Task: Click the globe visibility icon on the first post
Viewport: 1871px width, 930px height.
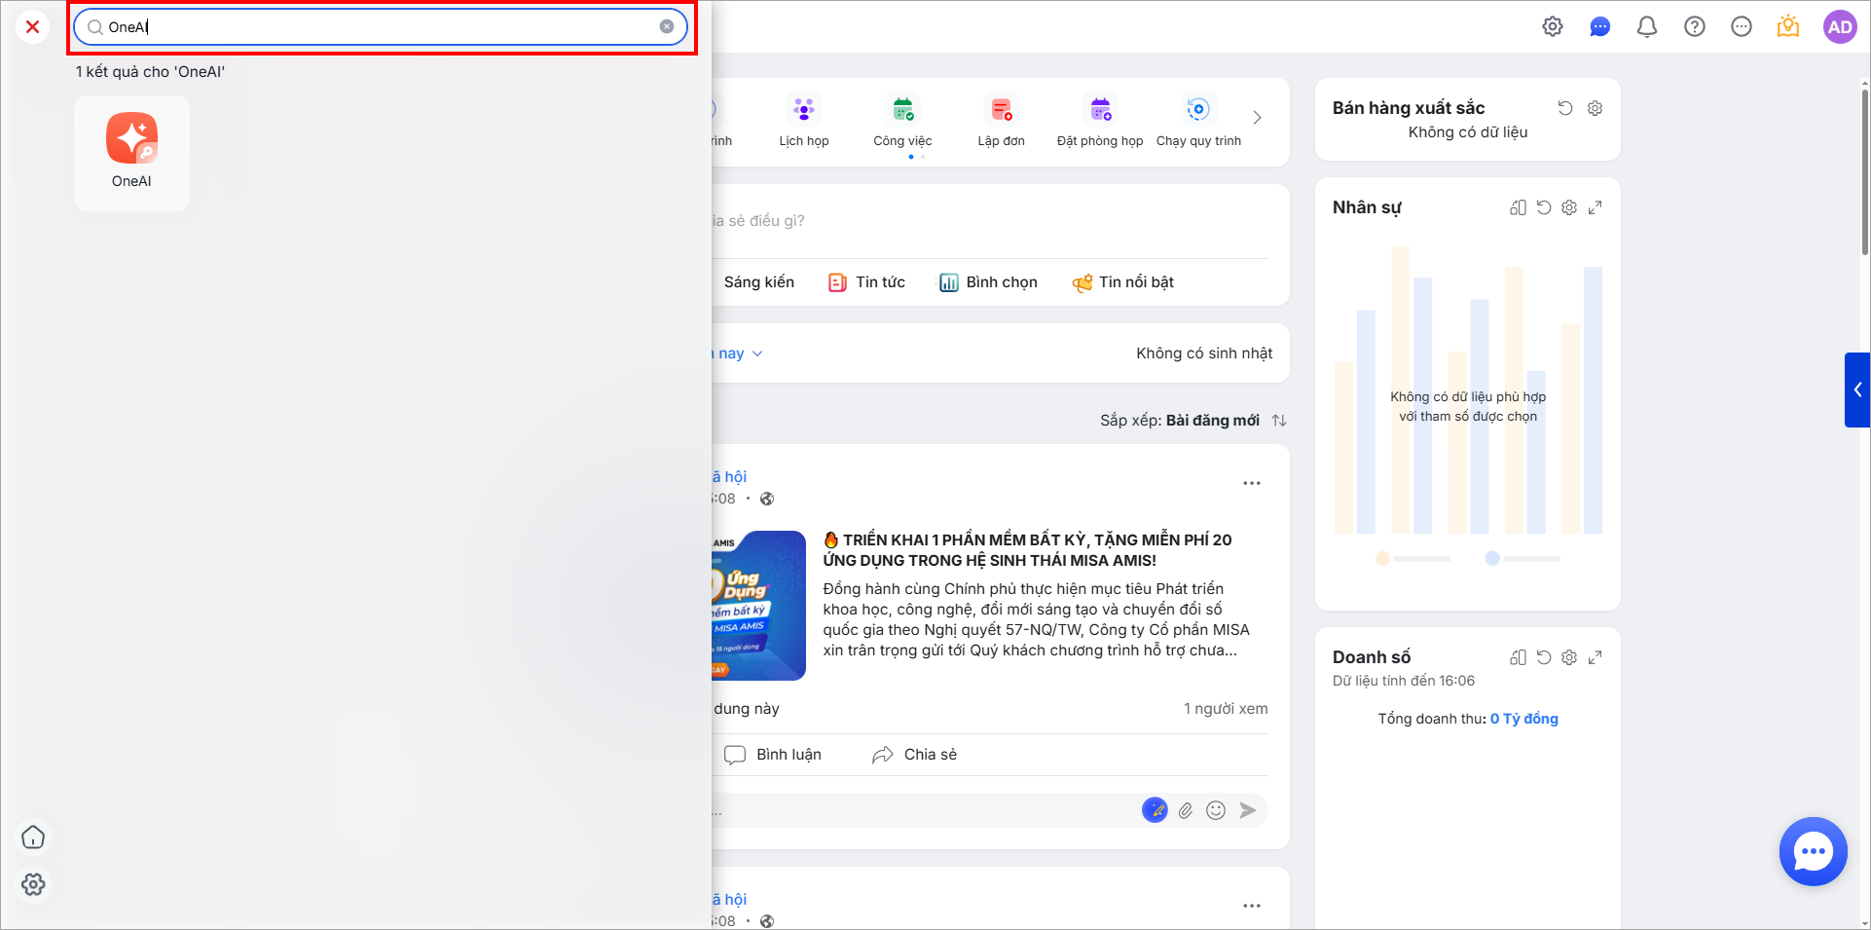Action: point(767,500)
